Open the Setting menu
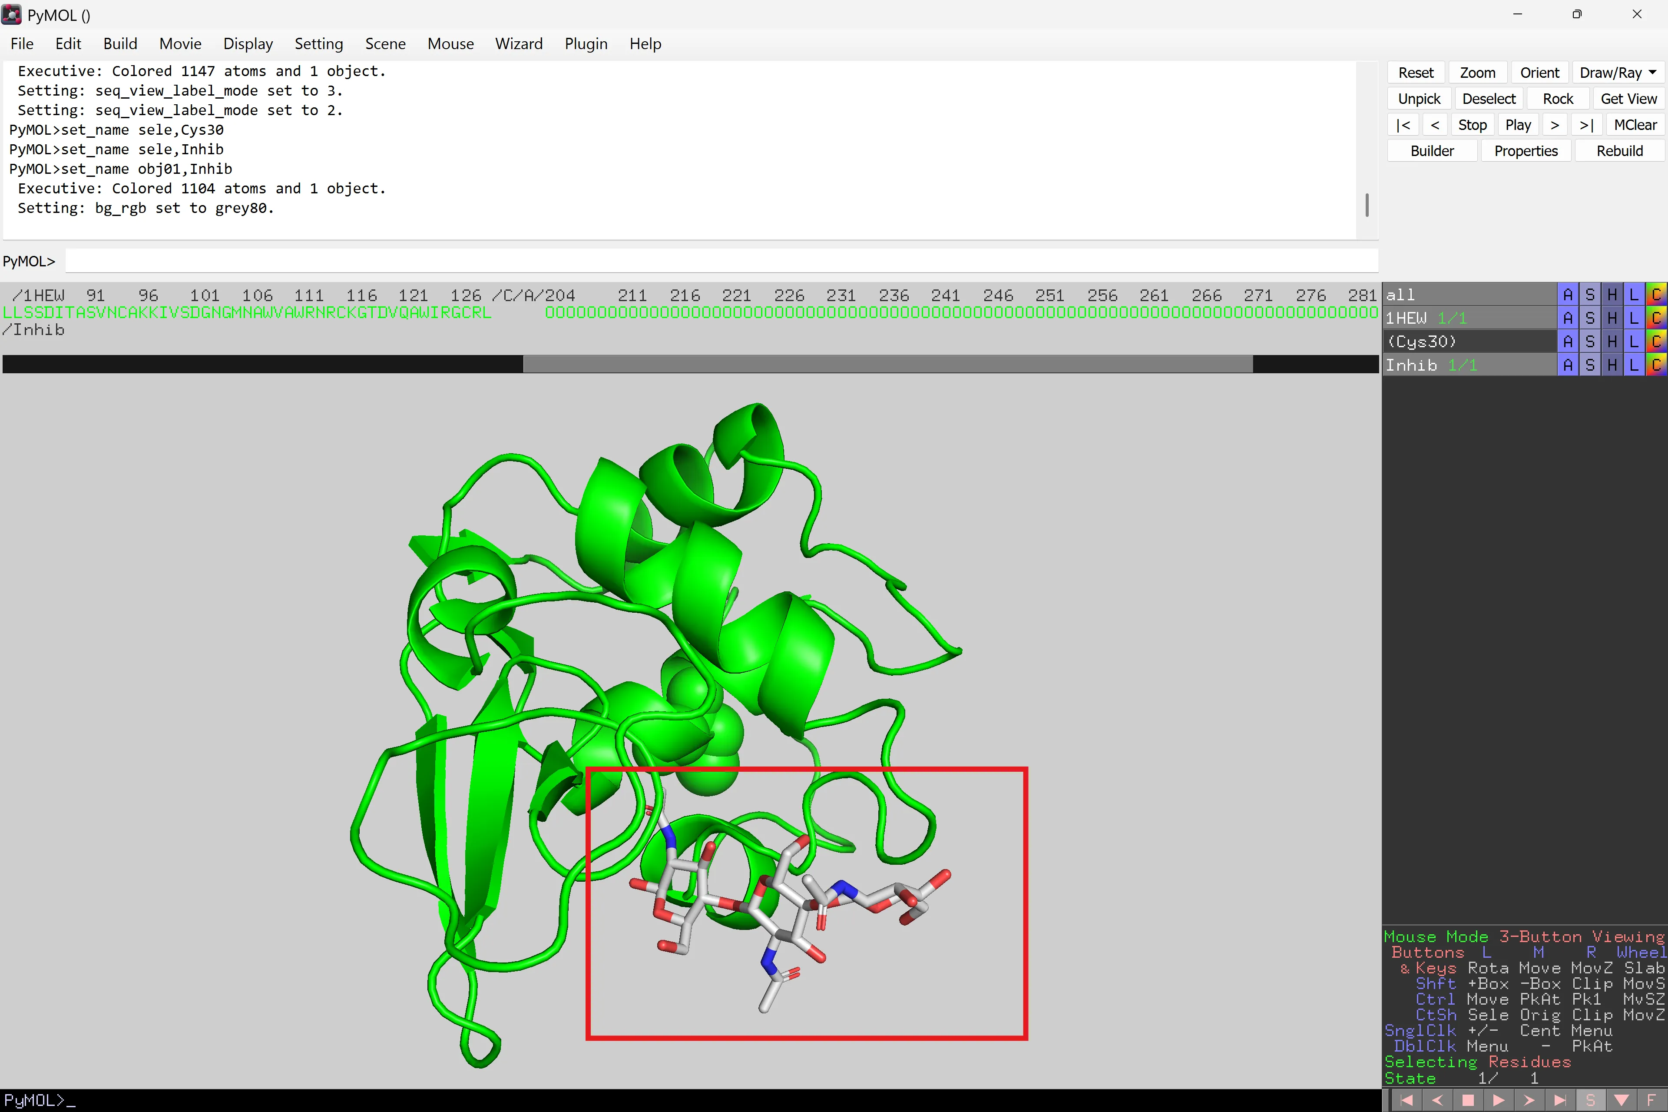 tap(318, 44)
